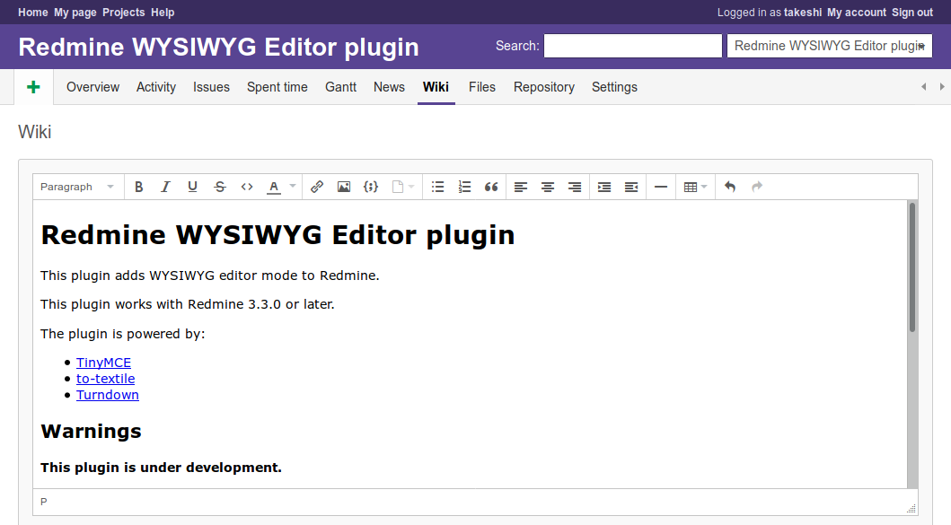Click the Warnings heading in editor
This screenshot has height=525, width=951.
coord(91,431)
